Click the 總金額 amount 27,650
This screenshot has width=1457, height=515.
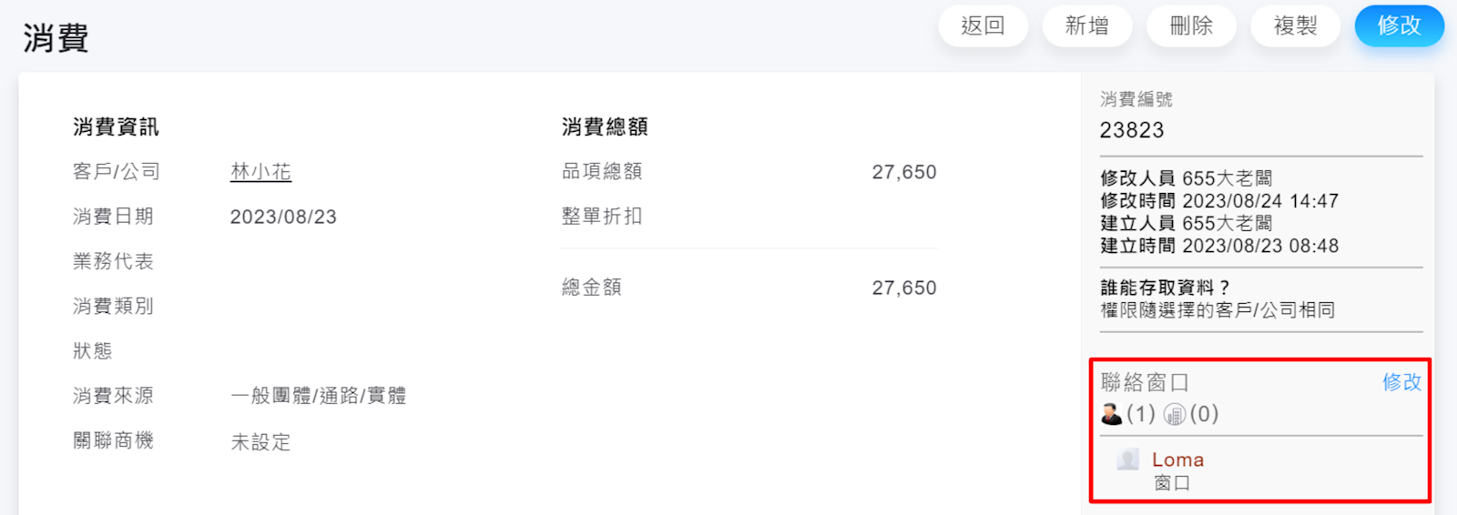point(903,288)
